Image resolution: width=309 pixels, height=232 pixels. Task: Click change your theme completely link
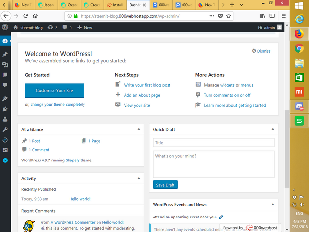click(x=58, y=104)
